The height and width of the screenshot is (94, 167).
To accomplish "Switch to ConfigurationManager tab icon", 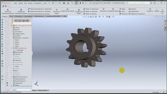I will pos(20,21).
